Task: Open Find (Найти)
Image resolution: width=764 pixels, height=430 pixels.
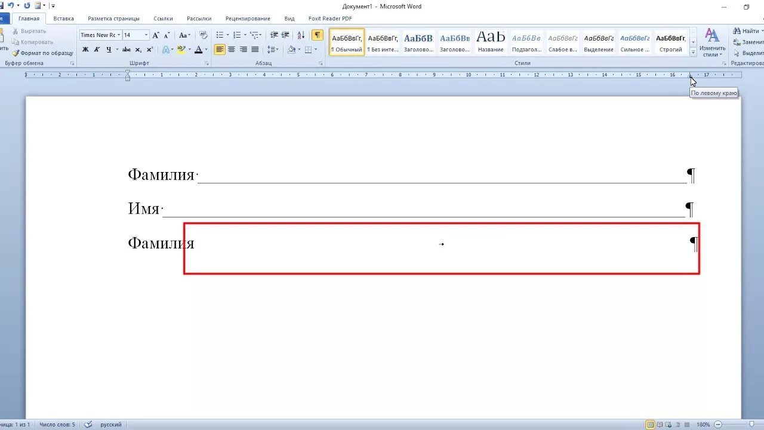Action: (x=745, y=31)
